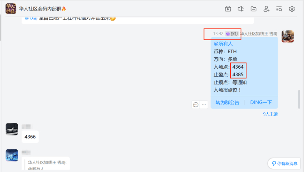Screen dimensions: 304x172
Task: Click the car avatar next to 4366 message
Action: pos(12,129)
